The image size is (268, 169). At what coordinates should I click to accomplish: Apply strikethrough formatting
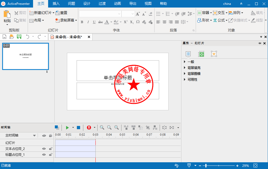(101, 22)
